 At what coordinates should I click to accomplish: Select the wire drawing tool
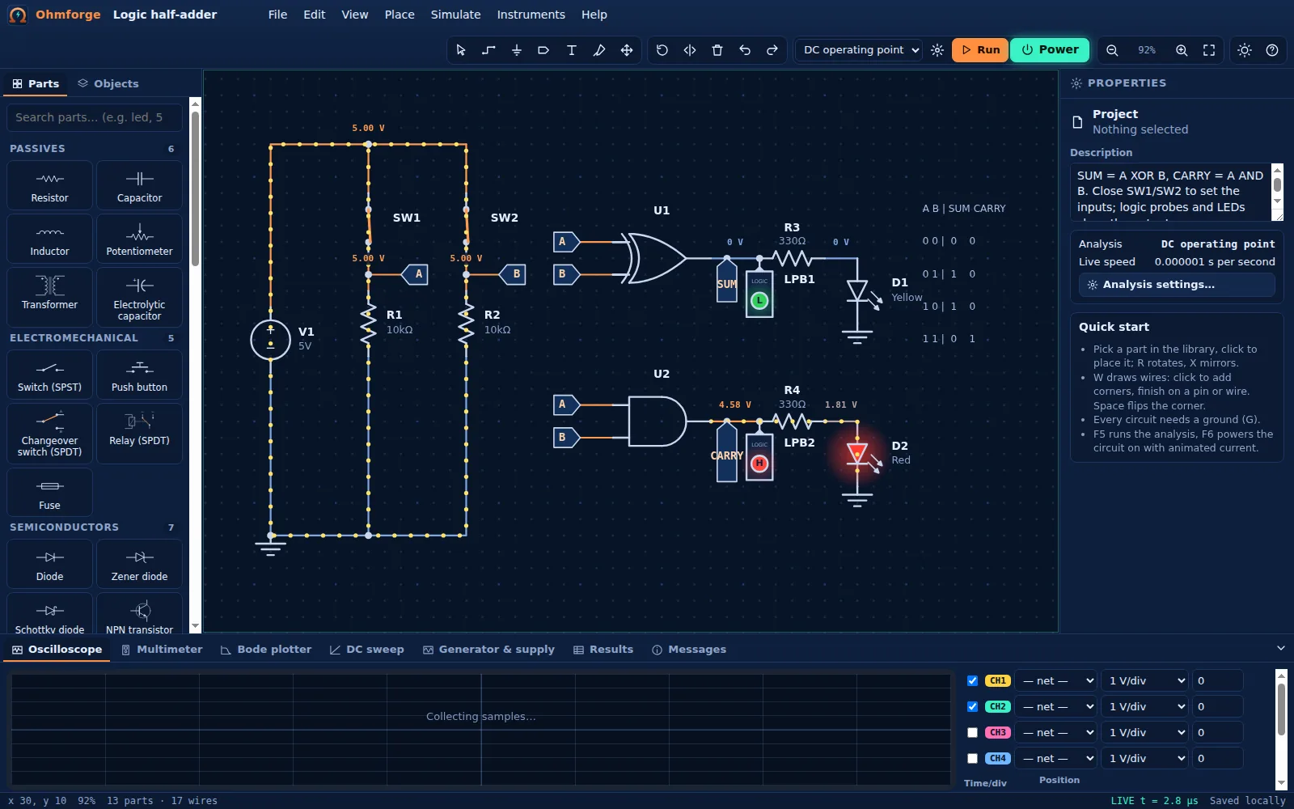(488, 50)
